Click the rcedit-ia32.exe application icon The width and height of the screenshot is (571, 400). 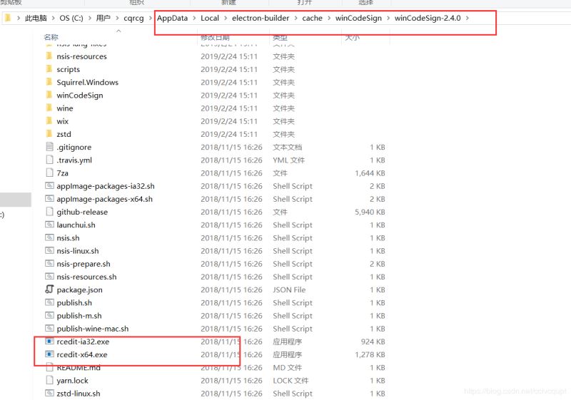[49, 342]
